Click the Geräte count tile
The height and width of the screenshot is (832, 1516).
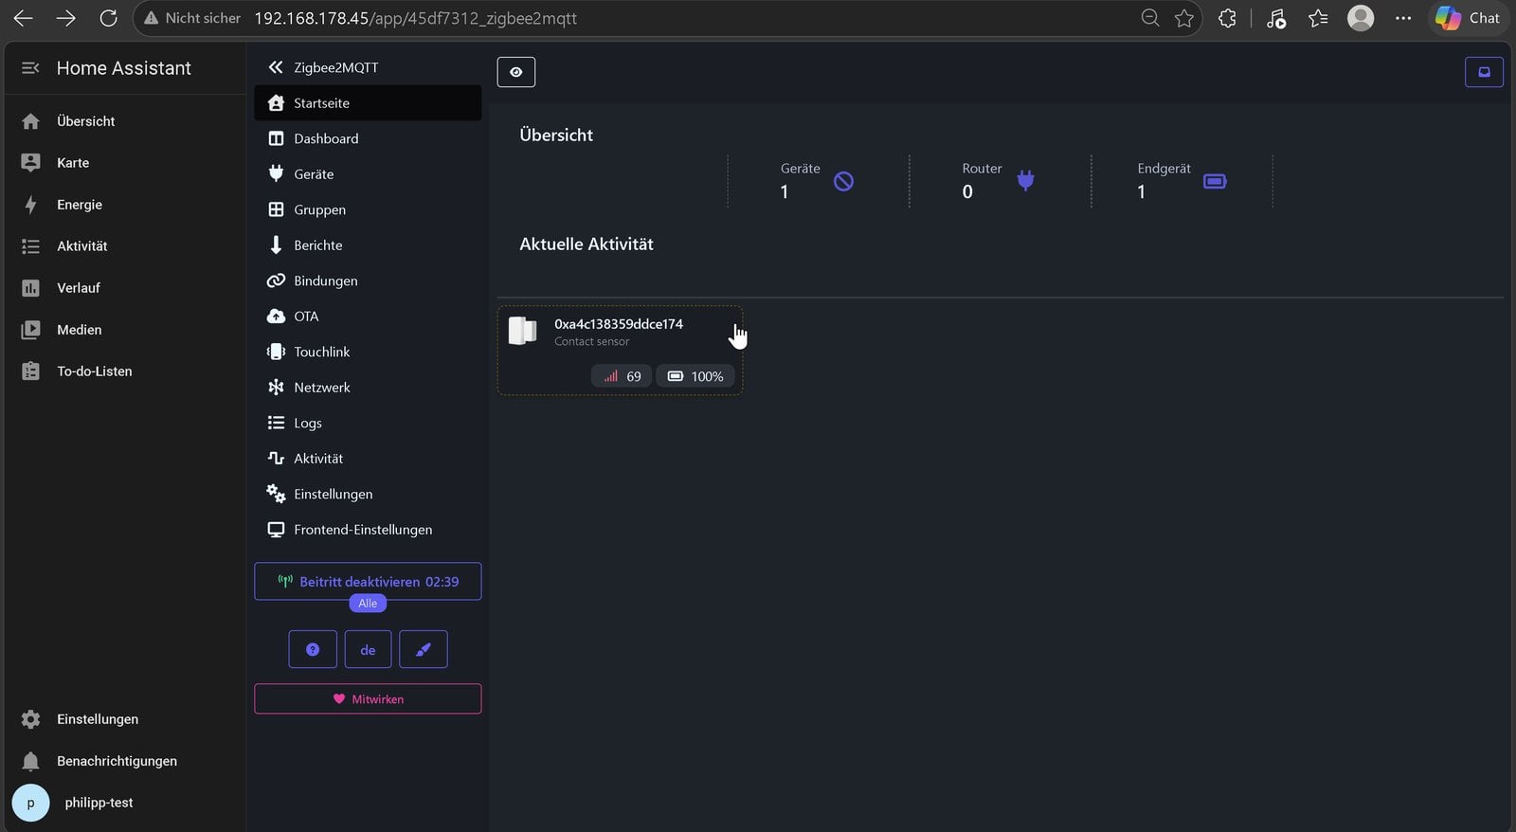(818, 181)
